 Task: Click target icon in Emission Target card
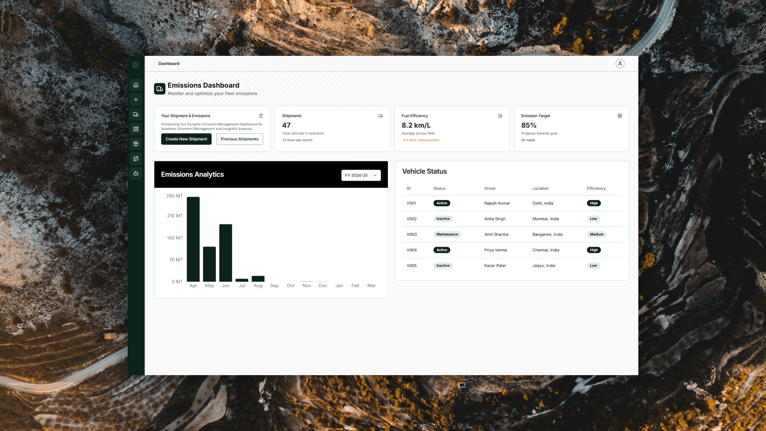pos(620,116)
